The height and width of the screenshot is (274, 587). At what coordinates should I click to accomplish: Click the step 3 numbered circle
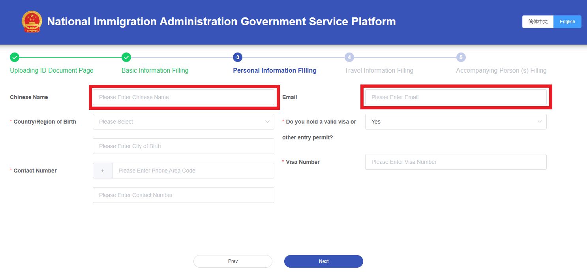[238, 58]
